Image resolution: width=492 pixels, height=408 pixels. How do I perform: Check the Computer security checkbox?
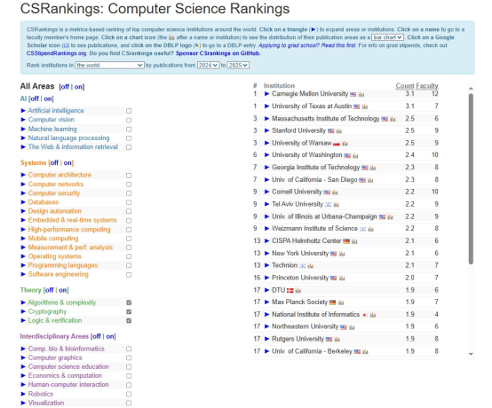(129, 193)
